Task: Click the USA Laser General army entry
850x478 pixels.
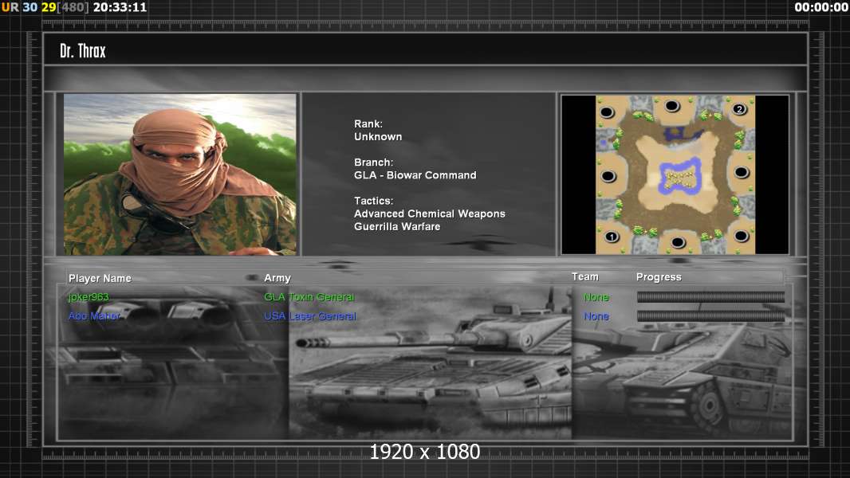Action: click(310, 316)
